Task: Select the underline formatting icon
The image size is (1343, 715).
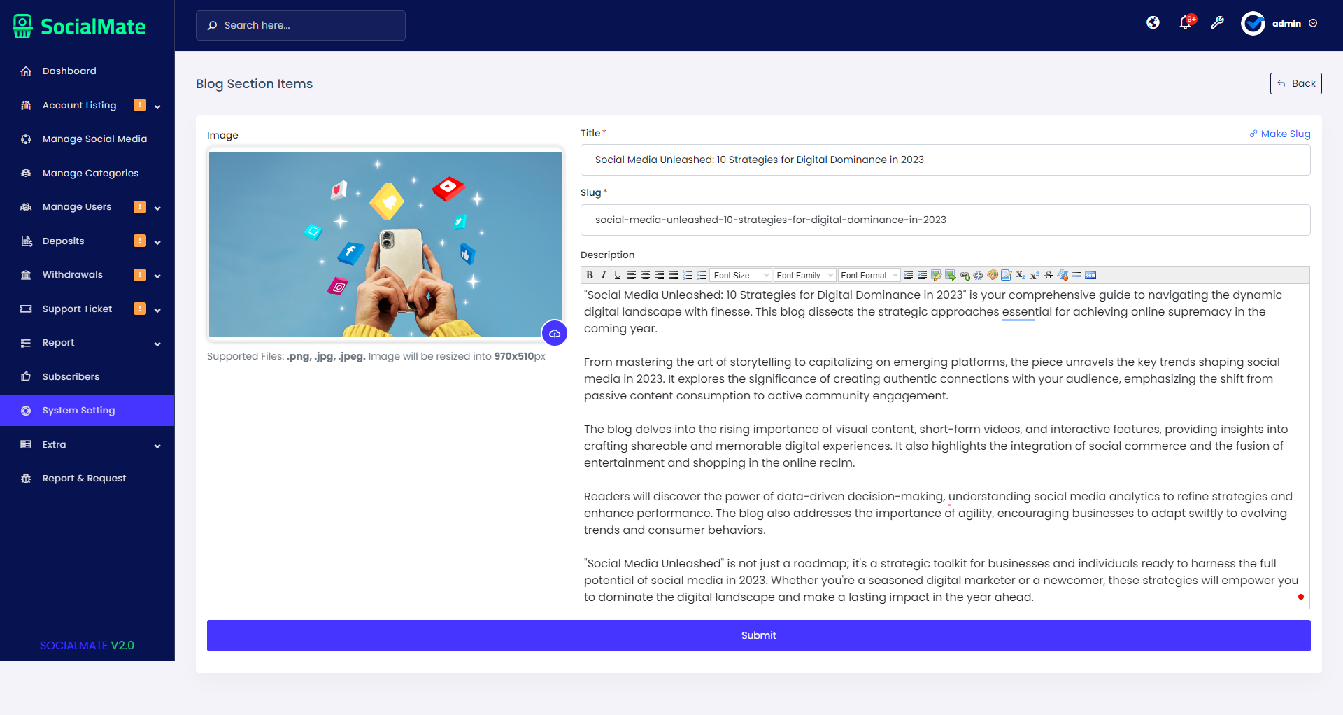Action: (x=618, y=275)
